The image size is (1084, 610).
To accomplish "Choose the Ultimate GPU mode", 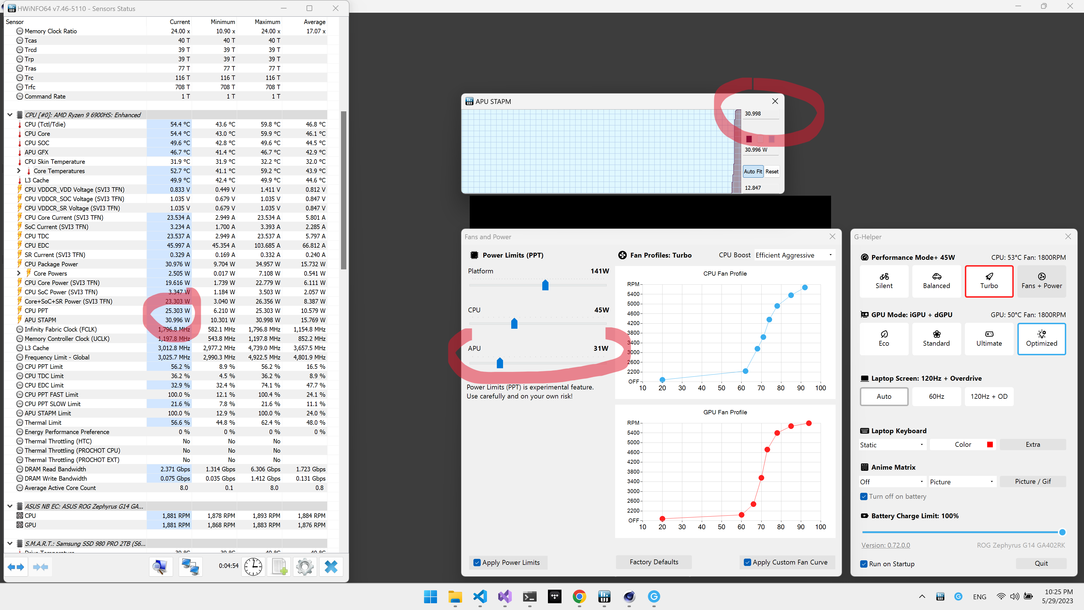I will [989, 339].
